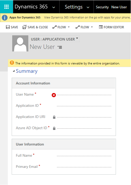Image resolution: width=131 pixels, height=185 pixels.
Task: Click the user avatar placeholder image
Action: pos(20,43)
